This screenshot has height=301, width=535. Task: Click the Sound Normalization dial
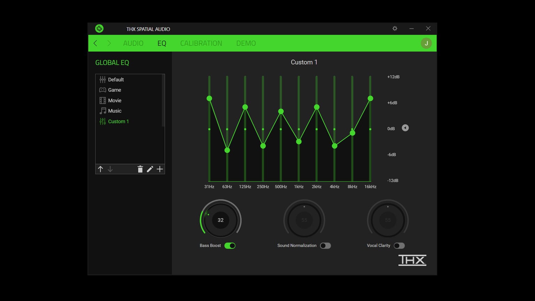point(304,220)
